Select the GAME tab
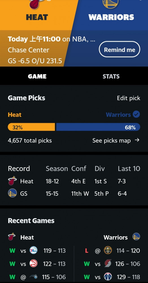 point(37,76)
